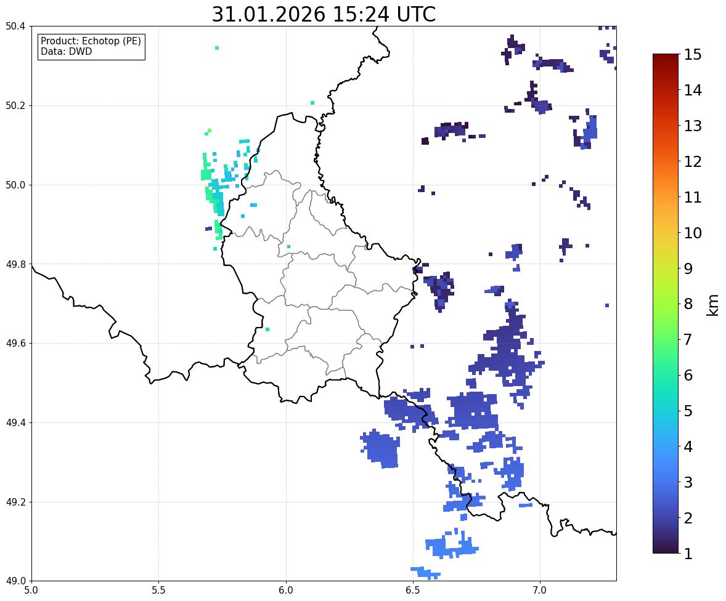Viewport: 726px width, 601px height.
Task: Click the y-axis tick label '50.2'
Action: click(x=15, y=105)
